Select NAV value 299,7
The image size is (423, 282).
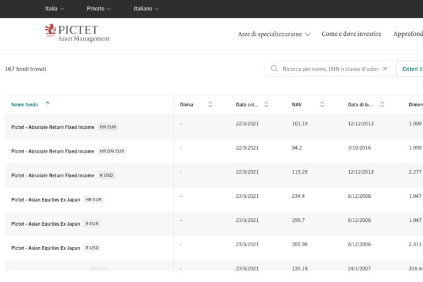coord(298,220)
